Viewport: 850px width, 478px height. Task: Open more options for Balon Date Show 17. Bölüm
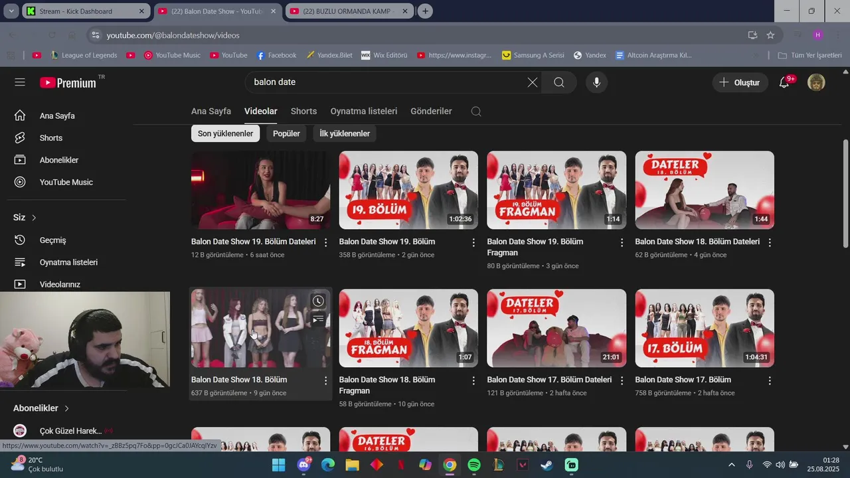(770, 381)
